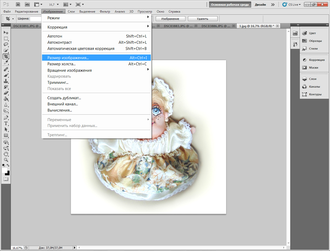The image size is (330, 251).
Task: Select the Type tool
Action: click(x=6, y=123)
